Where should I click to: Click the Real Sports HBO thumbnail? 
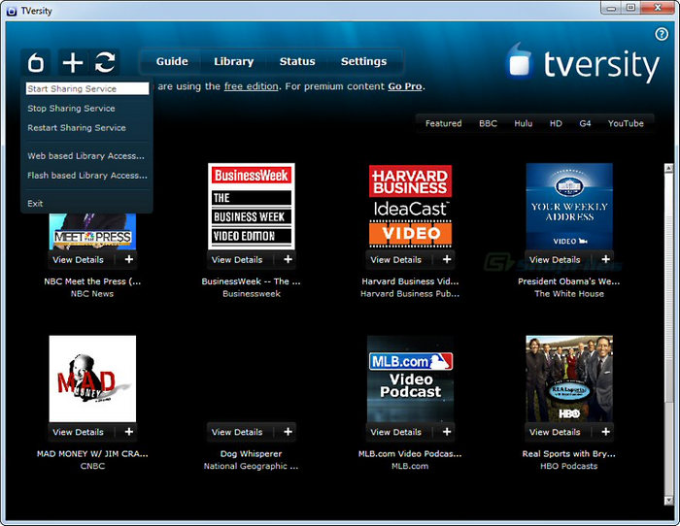(x=569, y=378)
